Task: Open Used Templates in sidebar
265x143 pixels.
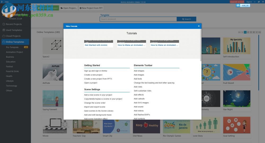Action: tap(14, 30)
